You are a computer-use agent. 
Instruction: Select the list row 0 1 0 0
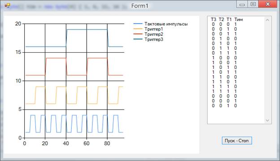(x=224, y=38)
